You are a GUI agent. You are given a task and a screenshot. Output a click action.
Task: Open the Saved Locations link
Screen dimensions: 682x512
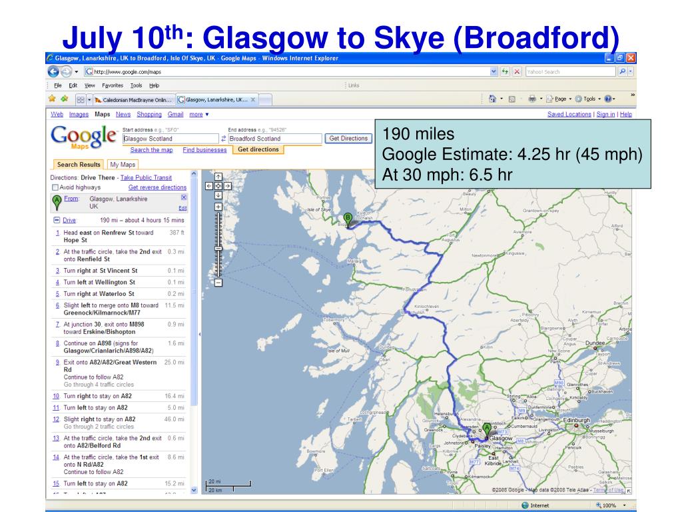click(x=569, y=114)
